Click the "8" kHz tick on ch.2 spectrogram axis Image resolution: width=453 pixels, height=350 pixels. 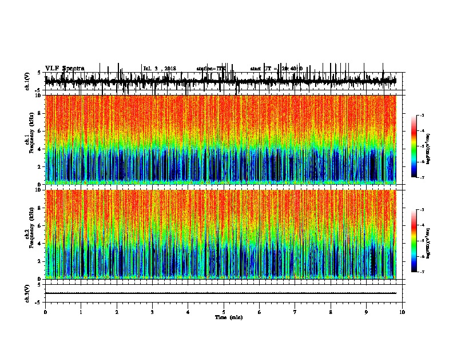[39, 208]
